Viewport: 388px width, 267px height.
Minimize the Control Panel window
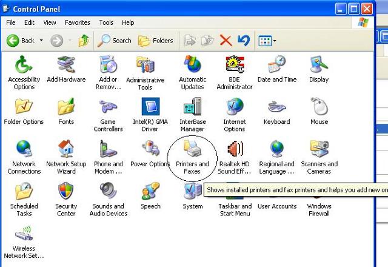click(x=341, y=9)
